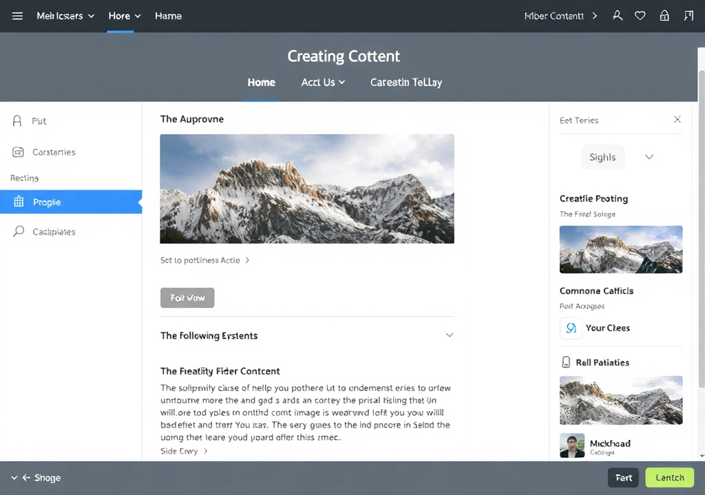Open the Sighls dropdown chevron

click(649, 157)
